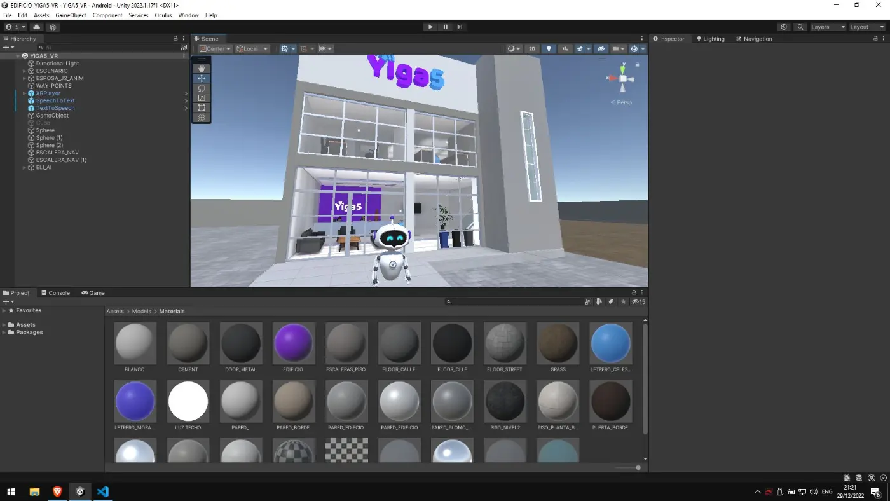The height and width of the screenshot is (501, 890).
Task: Open the Layers dropdown
Action: pyautogui.click(x=828, y=27)
